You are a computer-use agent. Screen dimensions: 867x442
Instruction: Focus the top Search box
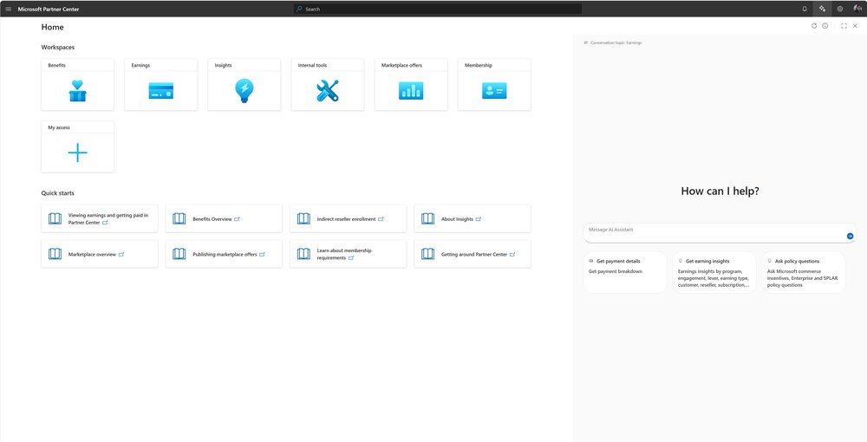[437, 9]
